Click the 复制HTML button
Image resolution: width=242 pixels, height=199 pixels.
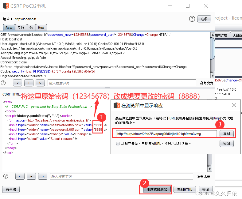(185, 190)
